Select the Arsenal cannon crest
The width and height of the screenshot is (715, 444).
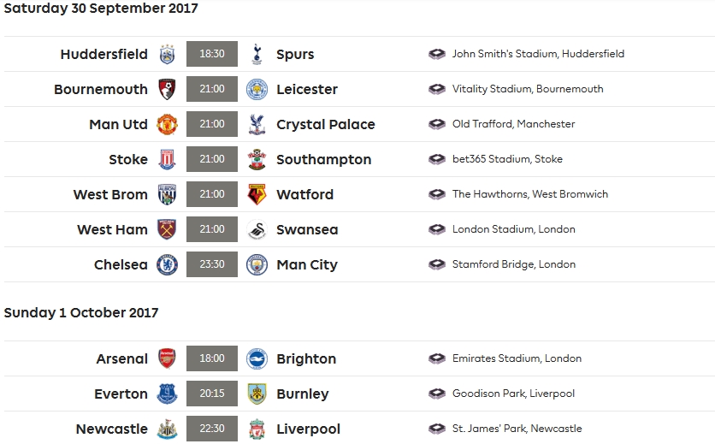tap(167, 358)
